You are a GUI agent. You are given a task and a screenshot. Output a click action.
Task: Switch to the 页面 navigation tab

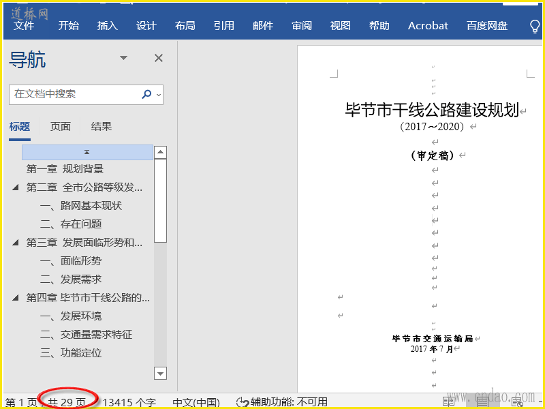tap(61, 127)
